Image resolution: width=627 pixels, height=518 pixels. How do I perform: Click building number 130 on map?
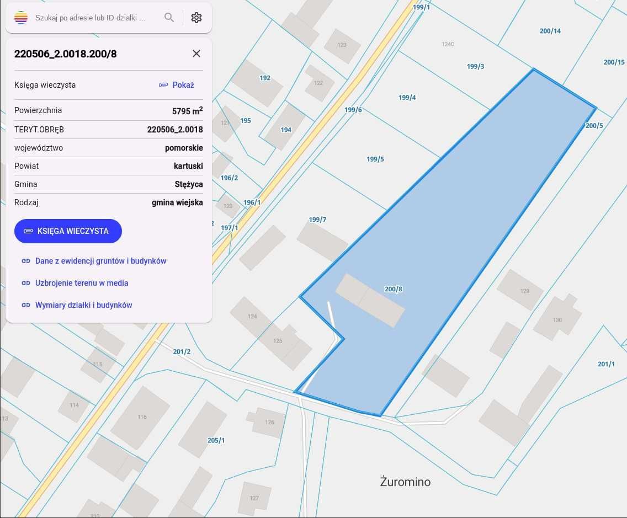[557, 320]
